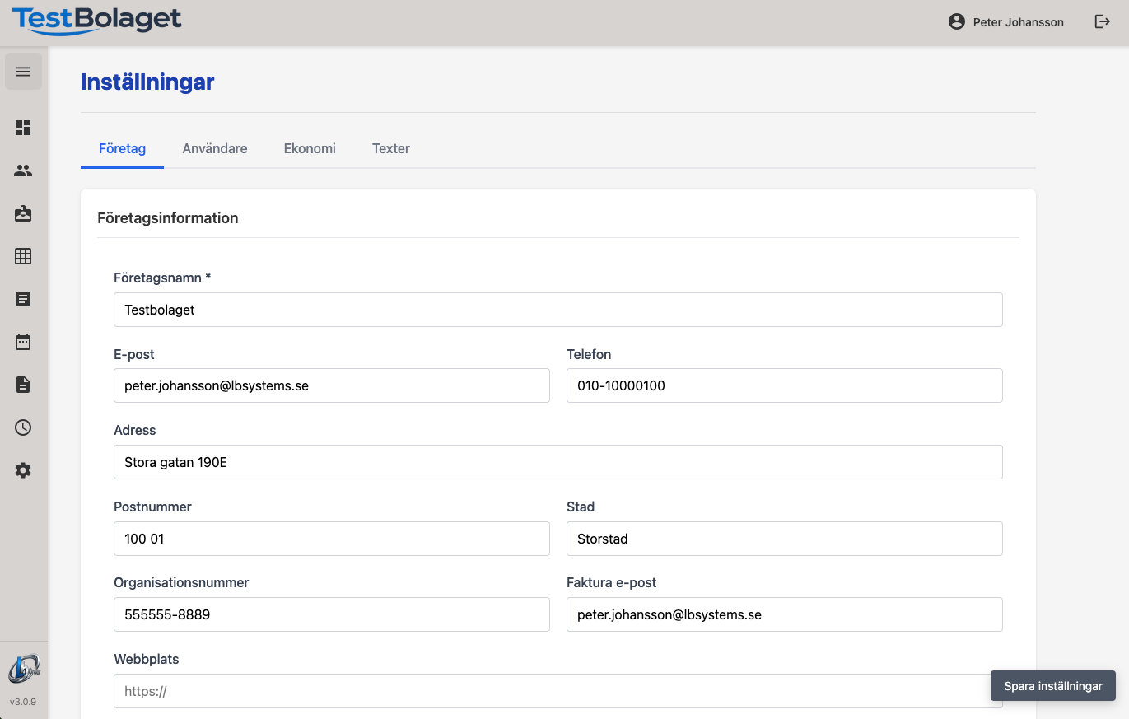Open the dashboard icon in sidebar
The image size is (1129, 719).
coord(23,128)
